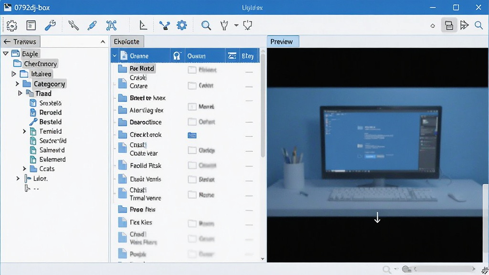Toggle the highlighted stacked panels layout button
The height and width of the screenshot is (275, 489).
point(449,25)
